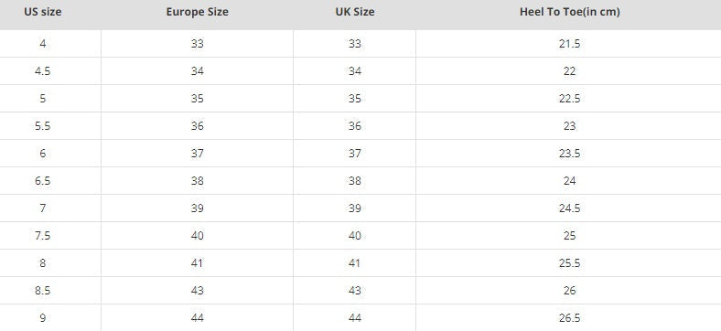Click Europe size 35 cell

(x=198, y=99)
